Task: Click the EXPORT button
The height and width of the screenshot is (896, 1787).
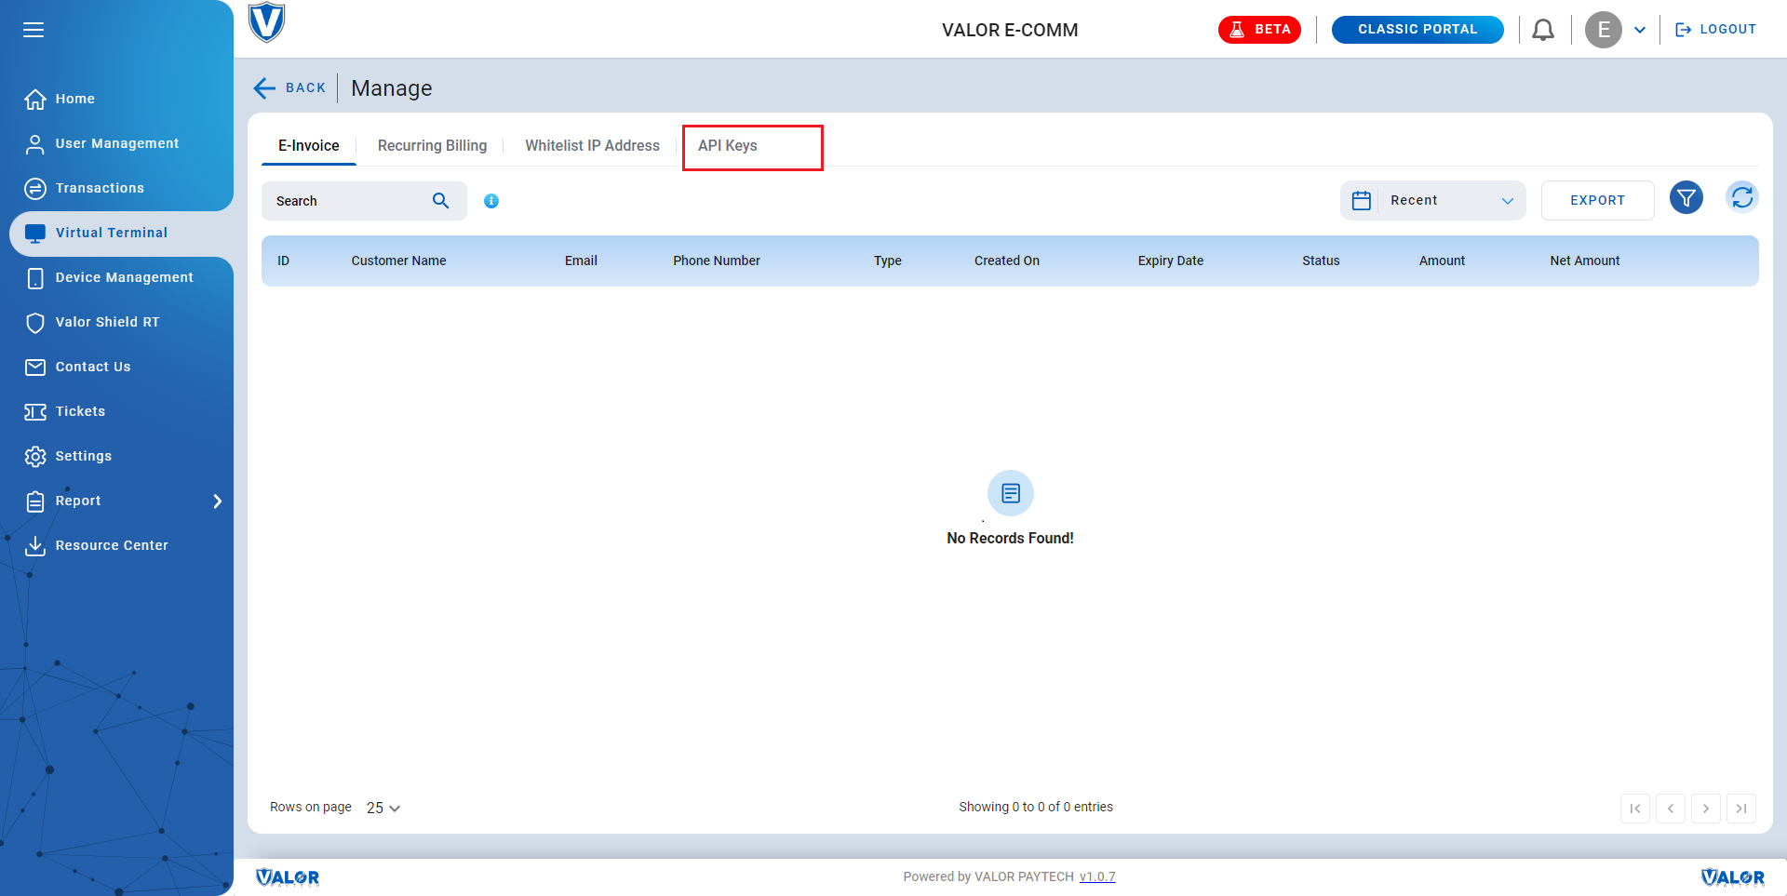Action: 1598,201
